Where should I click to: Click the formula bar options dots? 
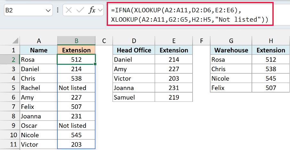tap(58, 10)
